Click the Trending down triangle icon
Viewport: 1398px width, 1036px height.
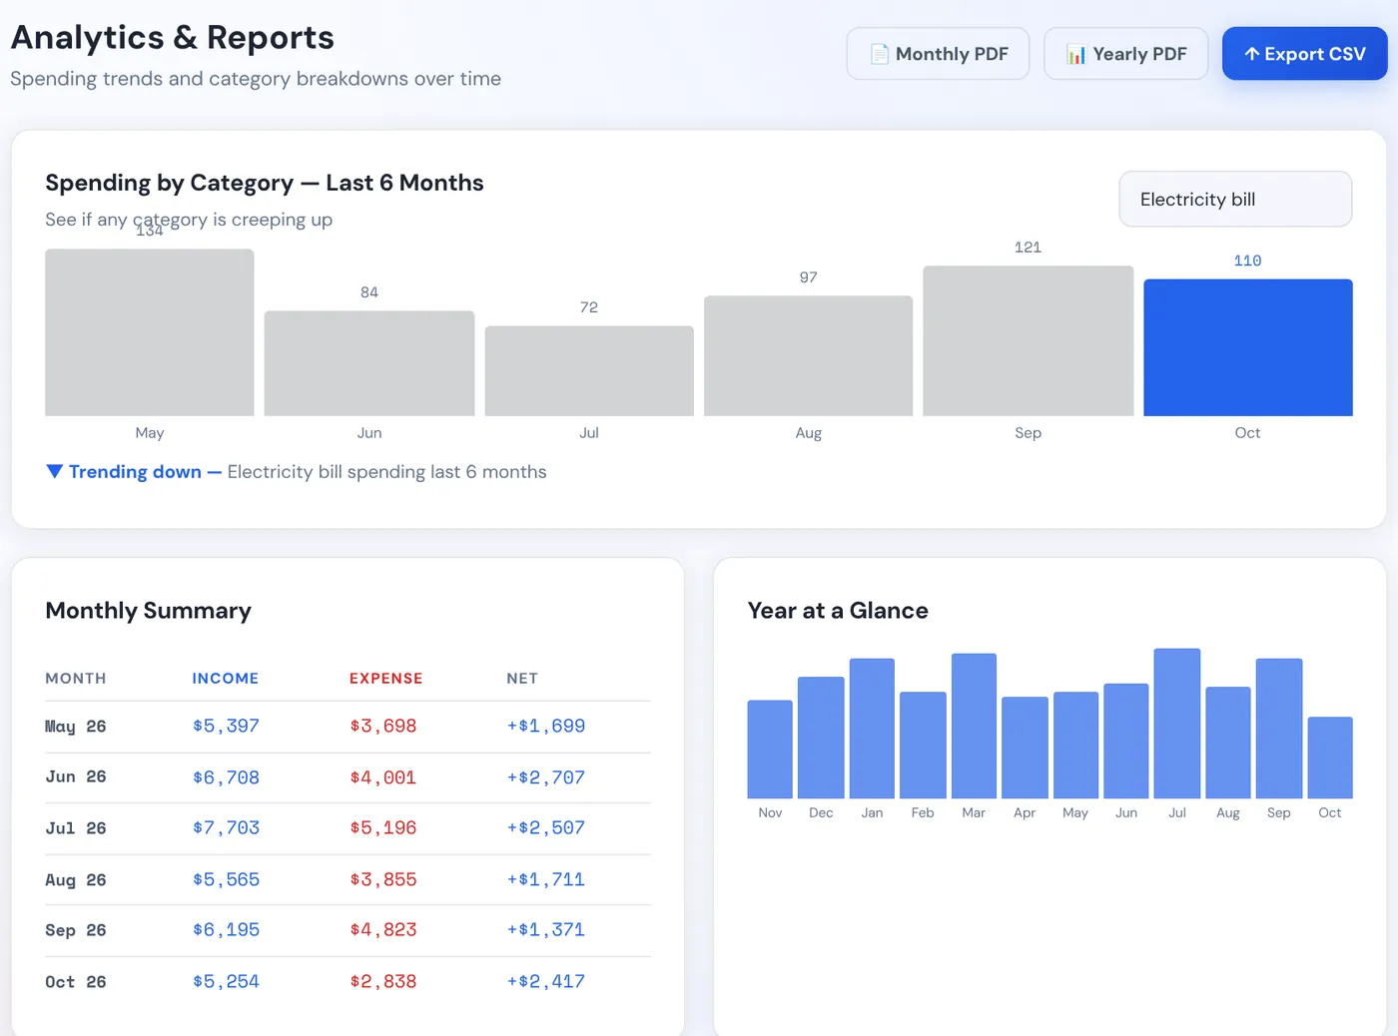tap(55, 471)
